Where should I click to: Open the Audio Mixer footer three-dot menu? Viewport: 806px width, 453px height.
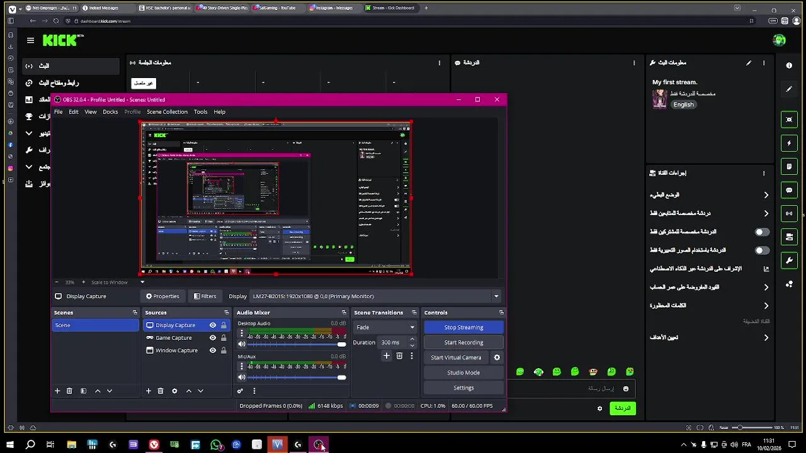(x=254, y=391)
